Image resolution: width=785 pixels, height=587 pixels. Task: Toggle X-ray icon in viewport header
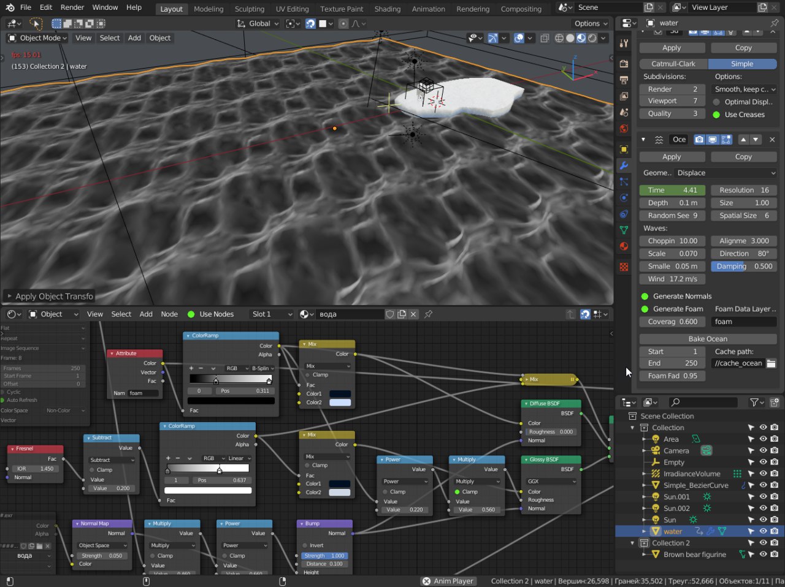545,38
